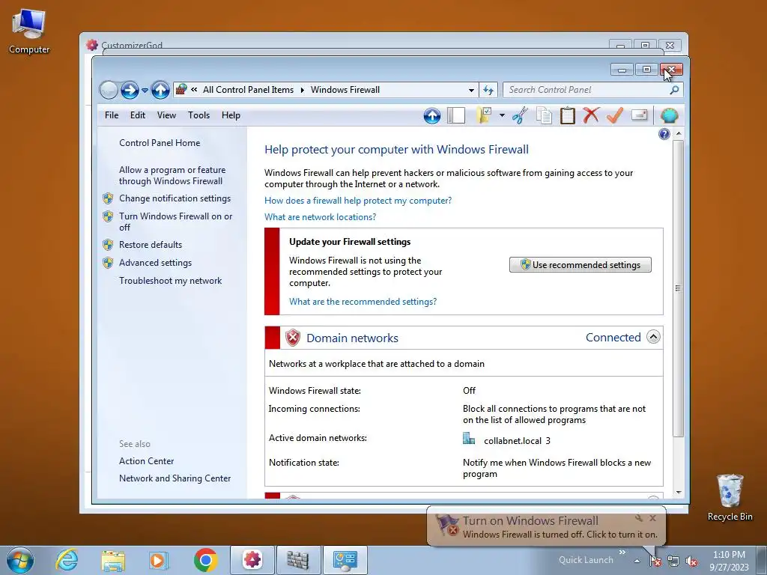Open the View menu

tap(166, 115)
